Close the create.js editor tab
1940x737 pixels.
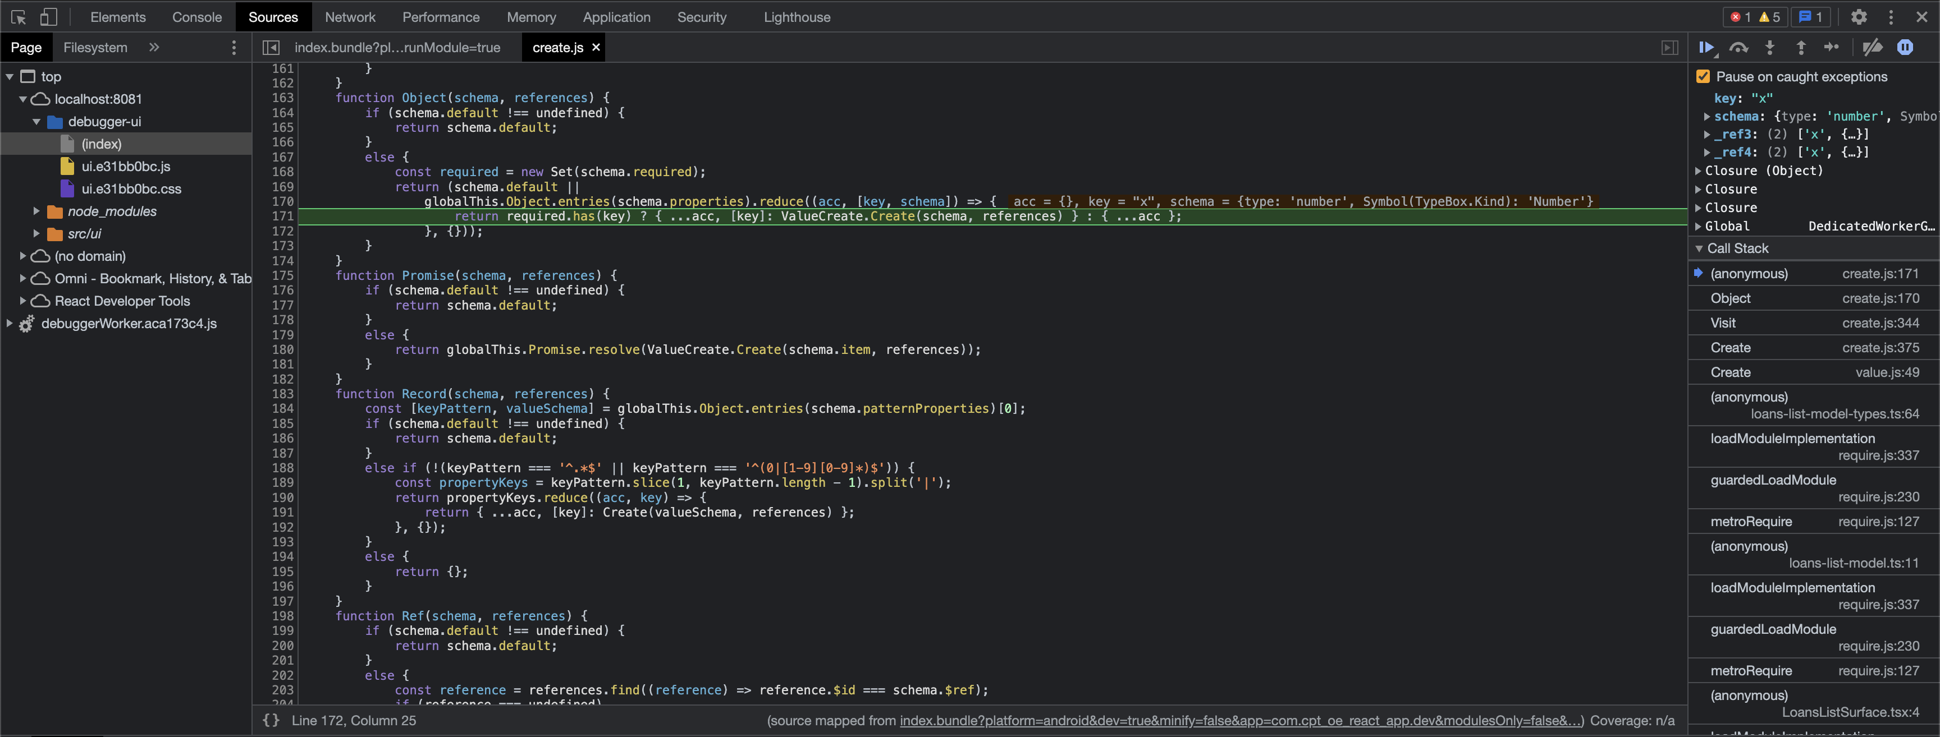point(596,48)
